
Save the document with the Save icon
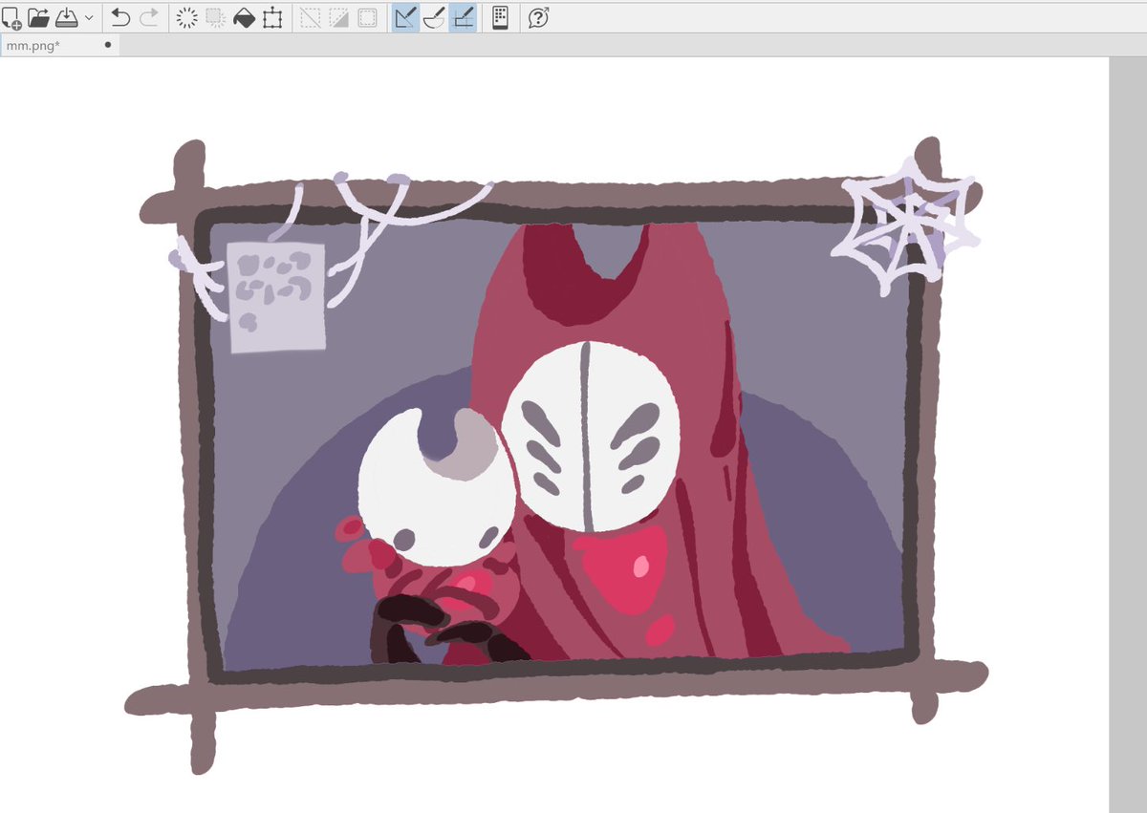click(67, 17)
